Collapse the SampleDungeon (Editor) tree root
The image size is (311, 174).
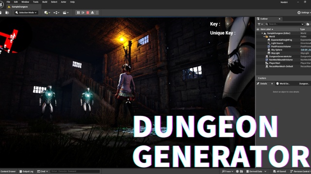point(262,33)
